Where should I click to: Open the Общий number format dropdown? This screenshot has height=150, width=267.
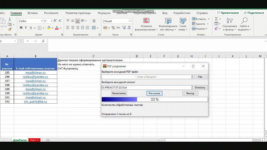click(129, 21)
